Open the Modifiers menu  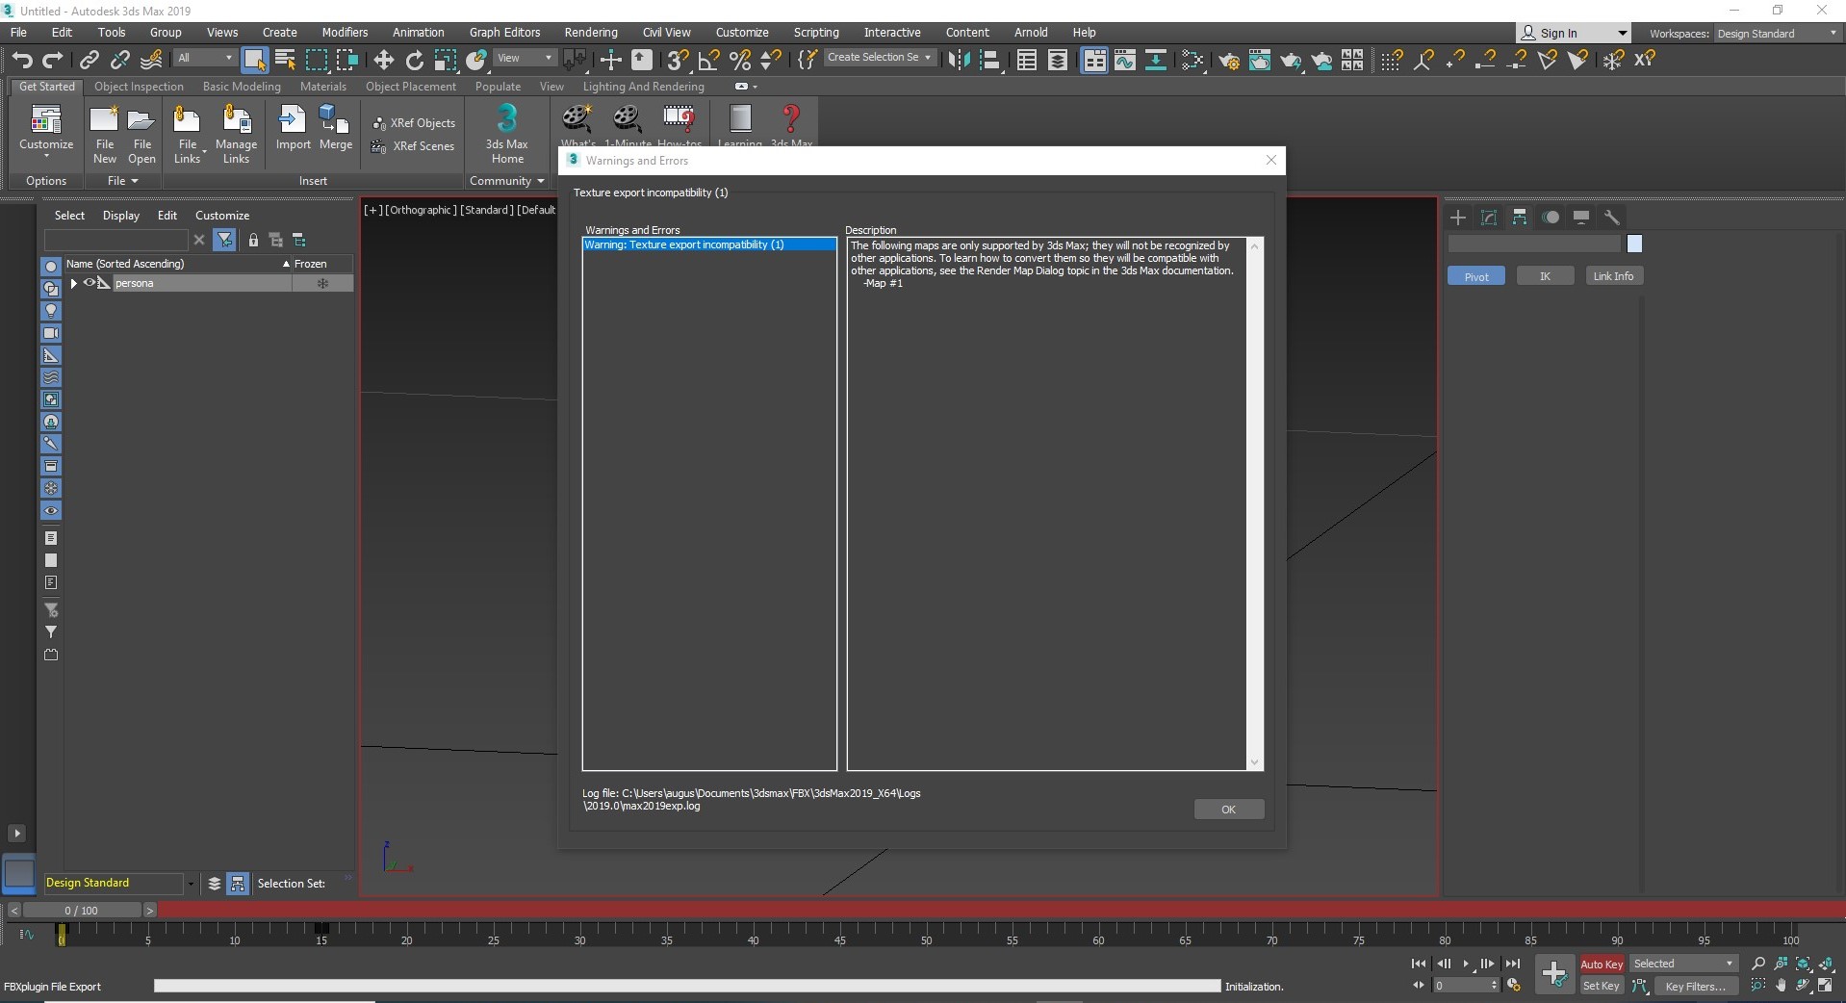tap(345, 33)
